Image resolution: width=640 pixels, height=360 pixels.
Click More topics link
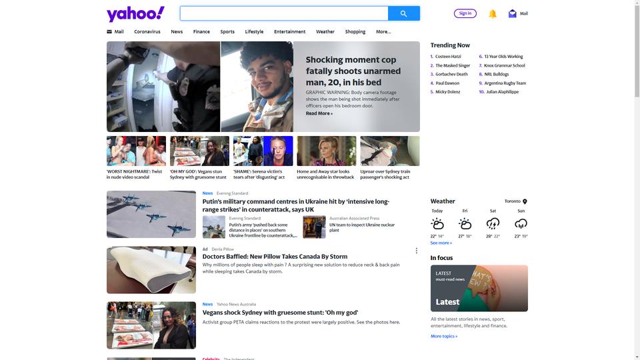click(x=444, y=336)
